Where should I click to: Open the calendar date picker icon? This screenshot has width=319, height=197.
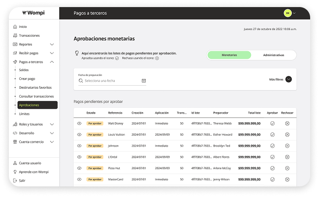pyautogui.click(x=144, y=81)
